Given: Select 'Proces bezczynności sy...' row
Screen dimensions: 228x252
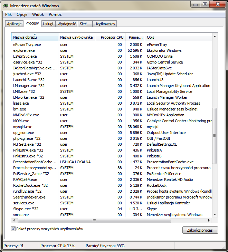Looking at the screenshot, I should coord(112,168).
